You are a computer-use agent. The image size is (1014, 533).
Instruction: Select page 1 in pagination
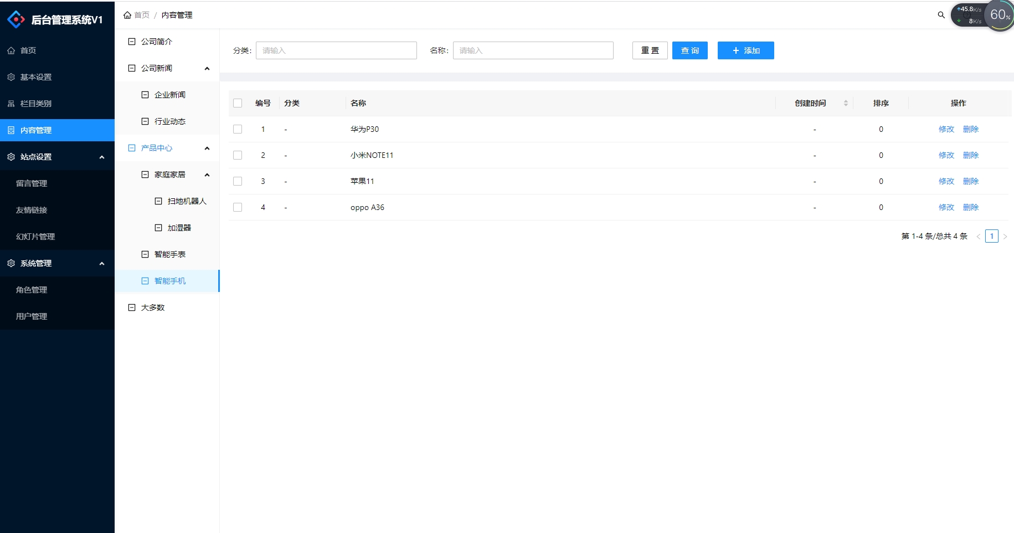tap(992, 237)
